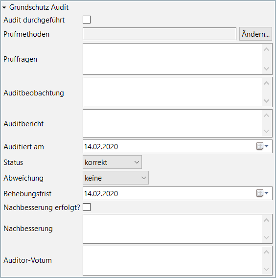Click Auditbeobachtung scrollbar down arrow
This screenshot has height=278, width=276.
[x=266, y=101]
